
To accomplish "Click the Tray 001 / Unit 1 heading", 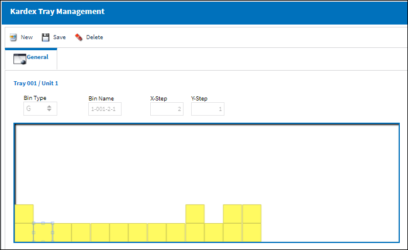I will pos(36,84).
